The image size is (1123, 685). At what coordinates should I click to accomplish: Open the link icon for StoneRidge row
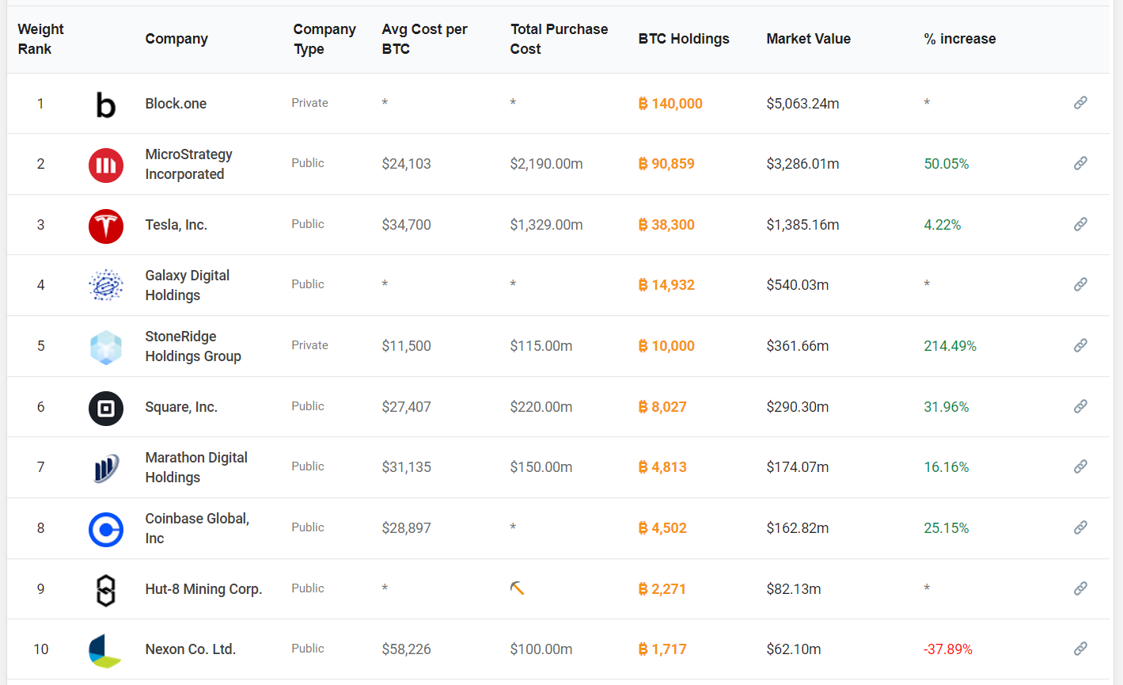pos(1080,345)
